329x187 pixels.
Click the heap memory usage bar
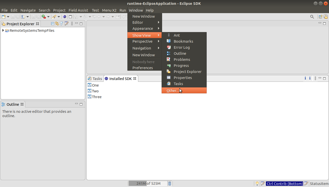point(148,183)
